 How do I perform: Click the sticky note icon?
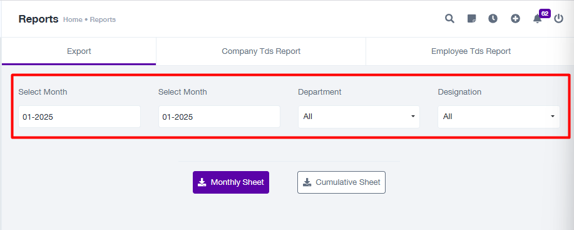pyautogui.click(x=471, y=19)
